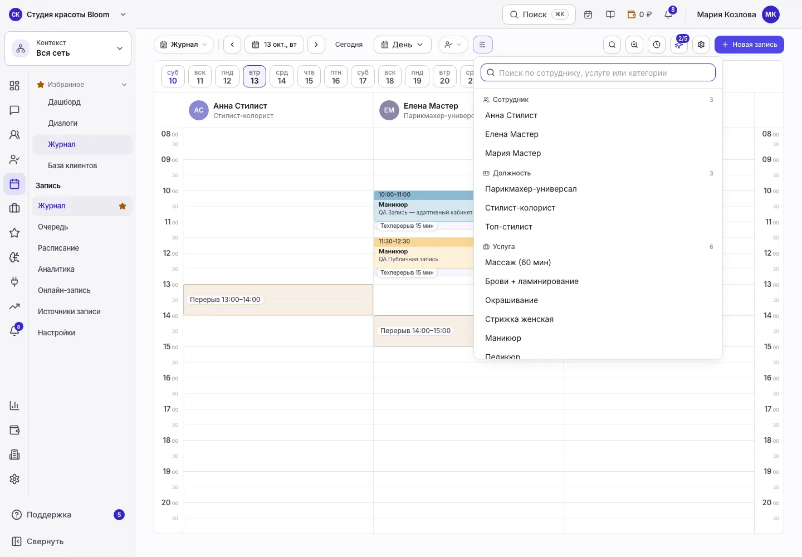This screenshot has width=802, height=557.
Task: Open journal settings gear in toolbar
Action: pos(701,45)
